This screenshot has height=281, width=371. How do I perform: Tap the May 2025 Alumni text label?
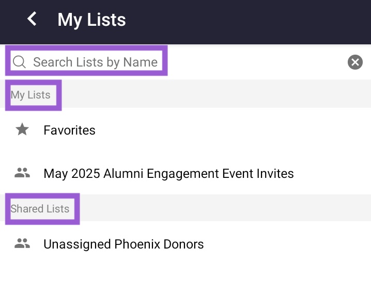click(x=168, y=174)
